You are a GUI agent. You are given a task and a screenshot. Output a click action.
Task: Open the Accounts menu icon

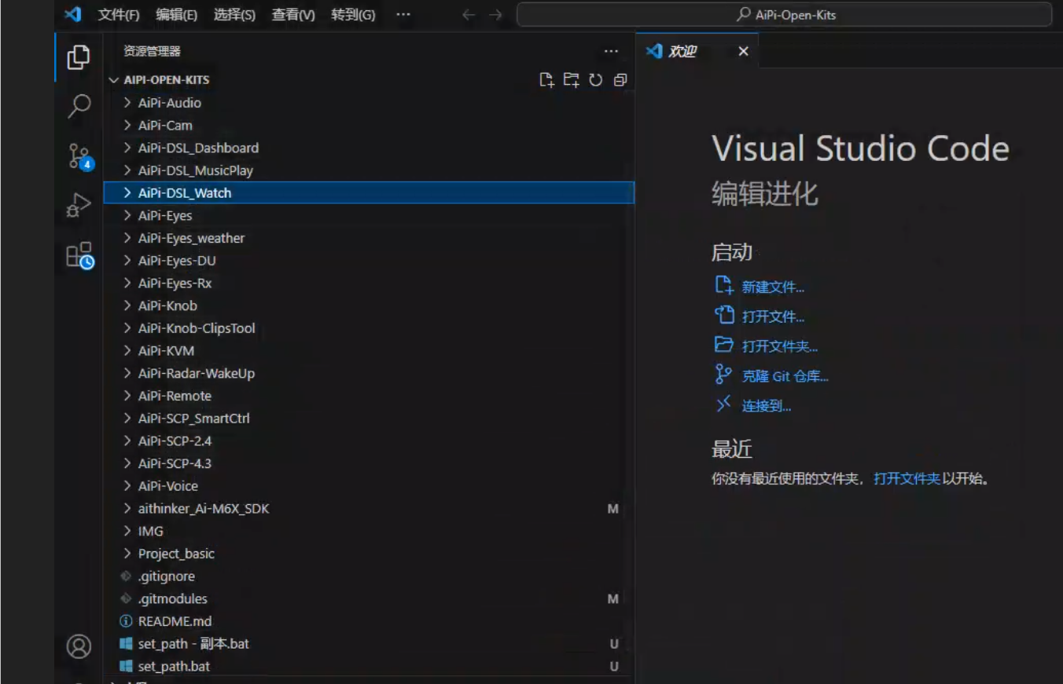pos(79,646)
